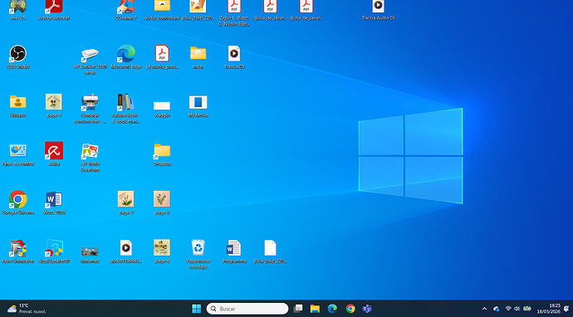Open Microsoft Teams from the taskbar

tap(367, 309)
